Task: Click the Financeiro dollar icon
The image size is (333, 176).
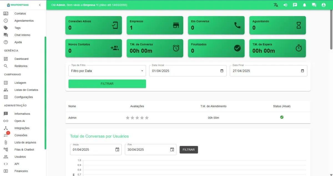Action: tap(6, 171)
